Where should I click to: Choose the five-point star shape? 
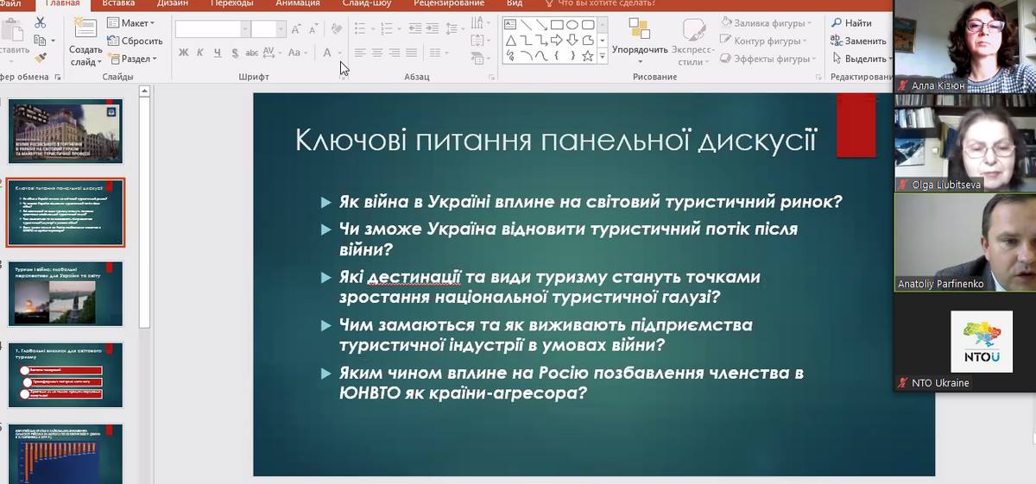pyautogui.click(x=587, y=56)
